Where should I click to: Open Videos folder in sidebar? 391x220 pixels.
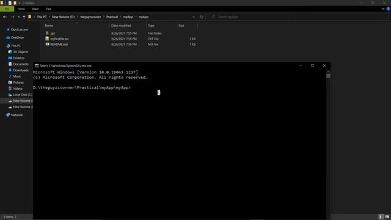click(x=18, y=89)
